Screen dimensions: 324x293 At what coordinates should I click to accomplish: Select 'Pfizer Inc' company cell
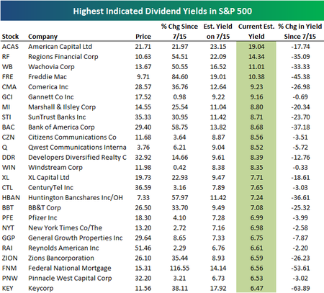pos(42,218)
